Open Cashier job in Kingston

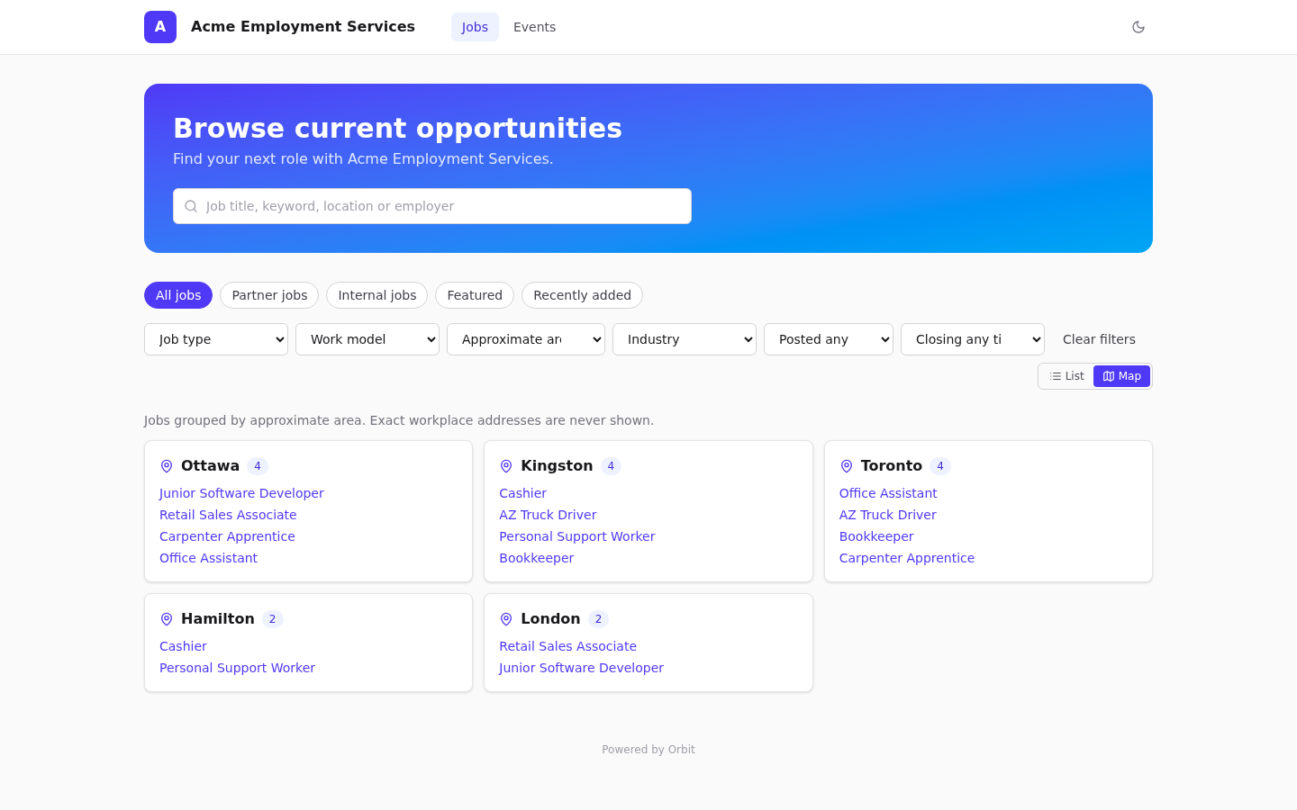pyautogui.click(x=522, y=493)
